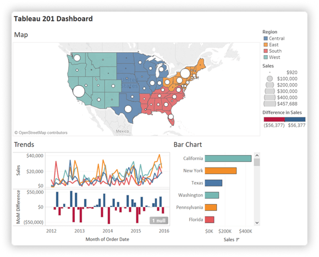Click the South region red swatch
This screenshot has height=257, width=319.
click(266, 51)
